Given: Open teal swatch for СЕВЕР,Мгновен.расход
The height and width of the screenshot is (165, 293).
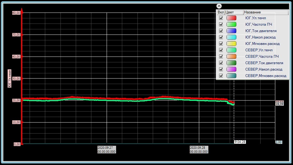Looking at the screenshot, I should click(x=231, y=75).
